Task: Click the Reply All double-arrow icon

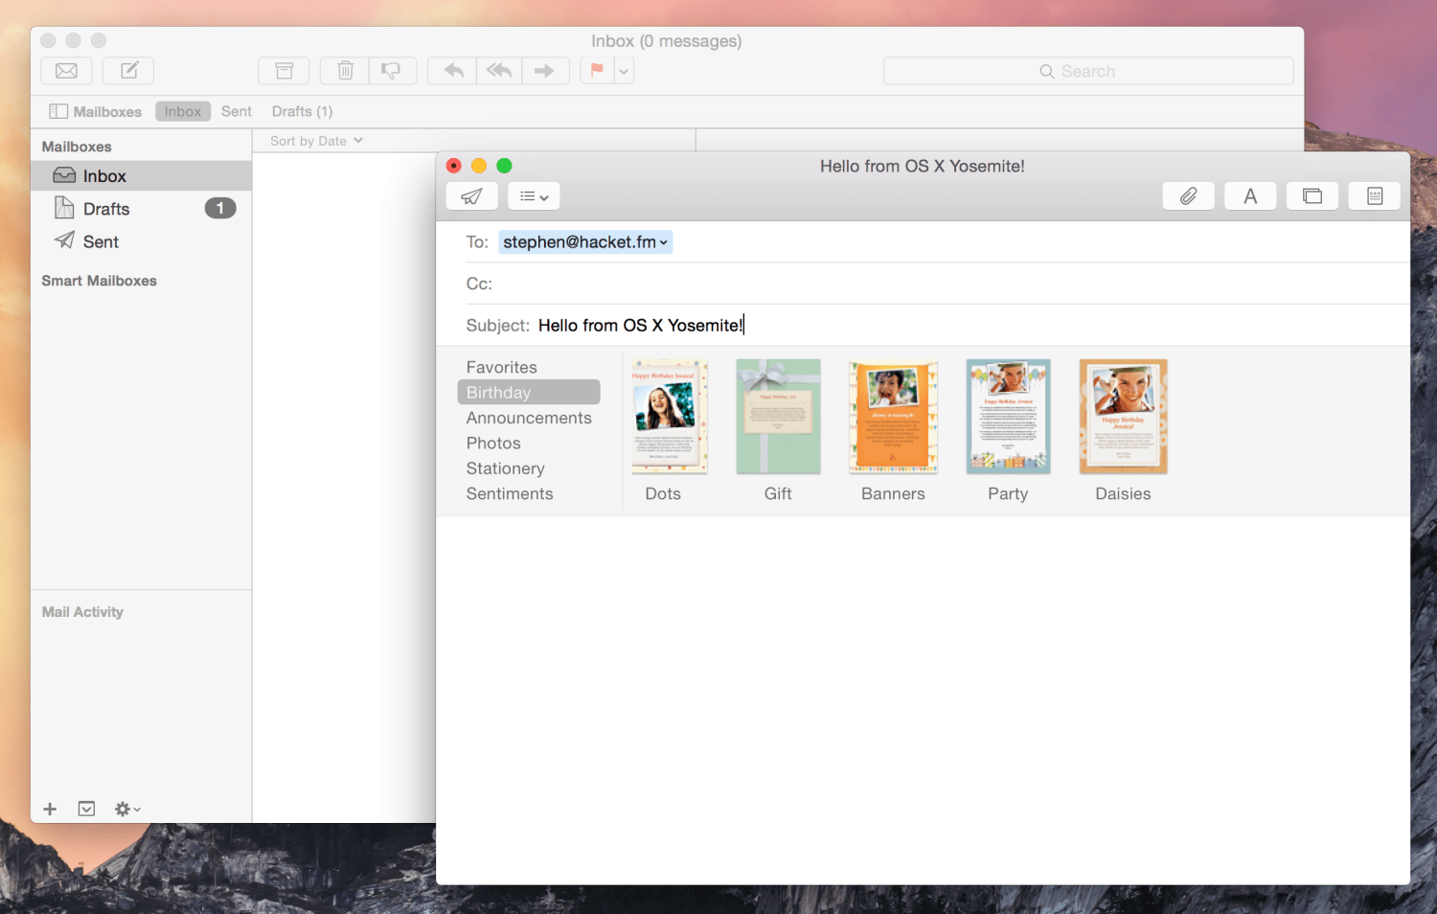Action: click(x=498, y=71)
